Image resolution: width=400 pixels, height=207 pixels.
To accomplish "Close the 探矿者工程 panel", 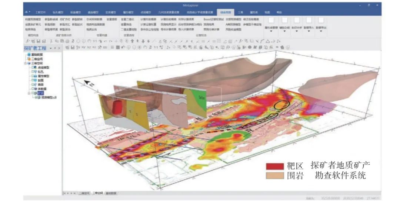I will pos(59,48).
